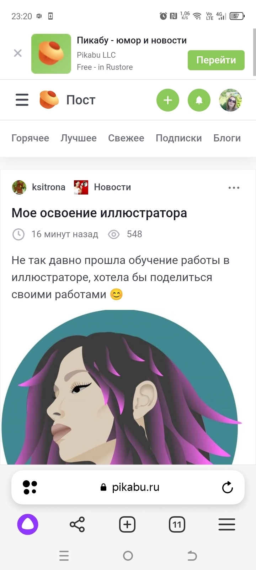Image resolution: width=256 pixels, height=570 pixels.
Task: Open notifications bell icon
Action: tap(199, 100)
